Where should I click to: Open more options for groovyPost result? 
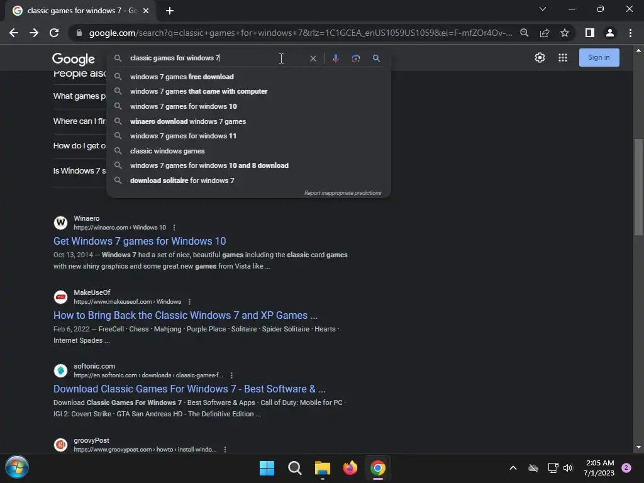[225, 450]
